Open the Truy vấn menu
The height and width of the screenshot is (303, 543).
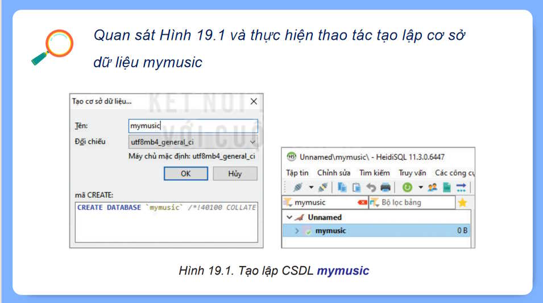point(412,172)
